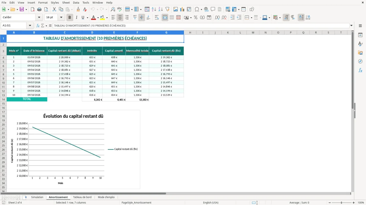
Task: Insert Image icon
Action: click(176, 9)
